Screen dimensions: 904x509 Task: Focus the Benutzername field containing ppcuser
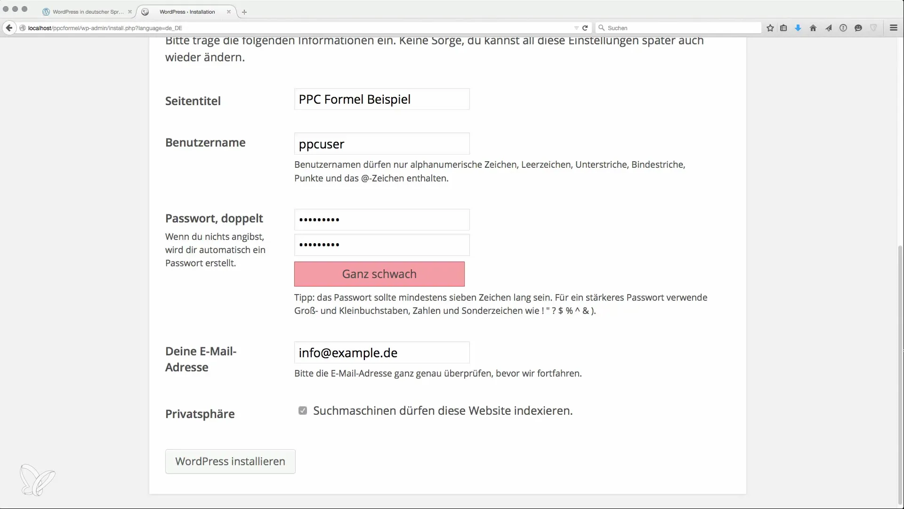point(382,144)
